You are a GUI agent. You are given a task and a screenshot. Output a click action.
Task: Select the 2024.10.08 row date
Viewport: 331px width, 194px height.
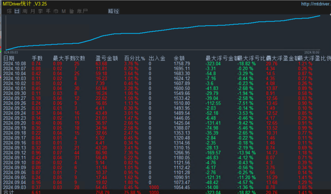tap(15, 64)
